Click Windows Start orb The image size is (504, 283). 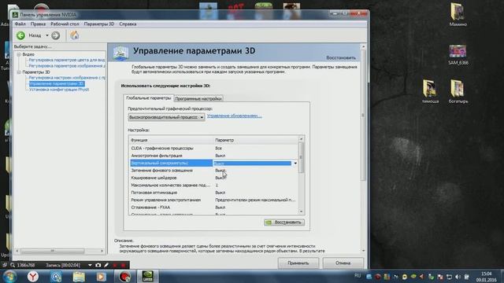tap(9, 276)
